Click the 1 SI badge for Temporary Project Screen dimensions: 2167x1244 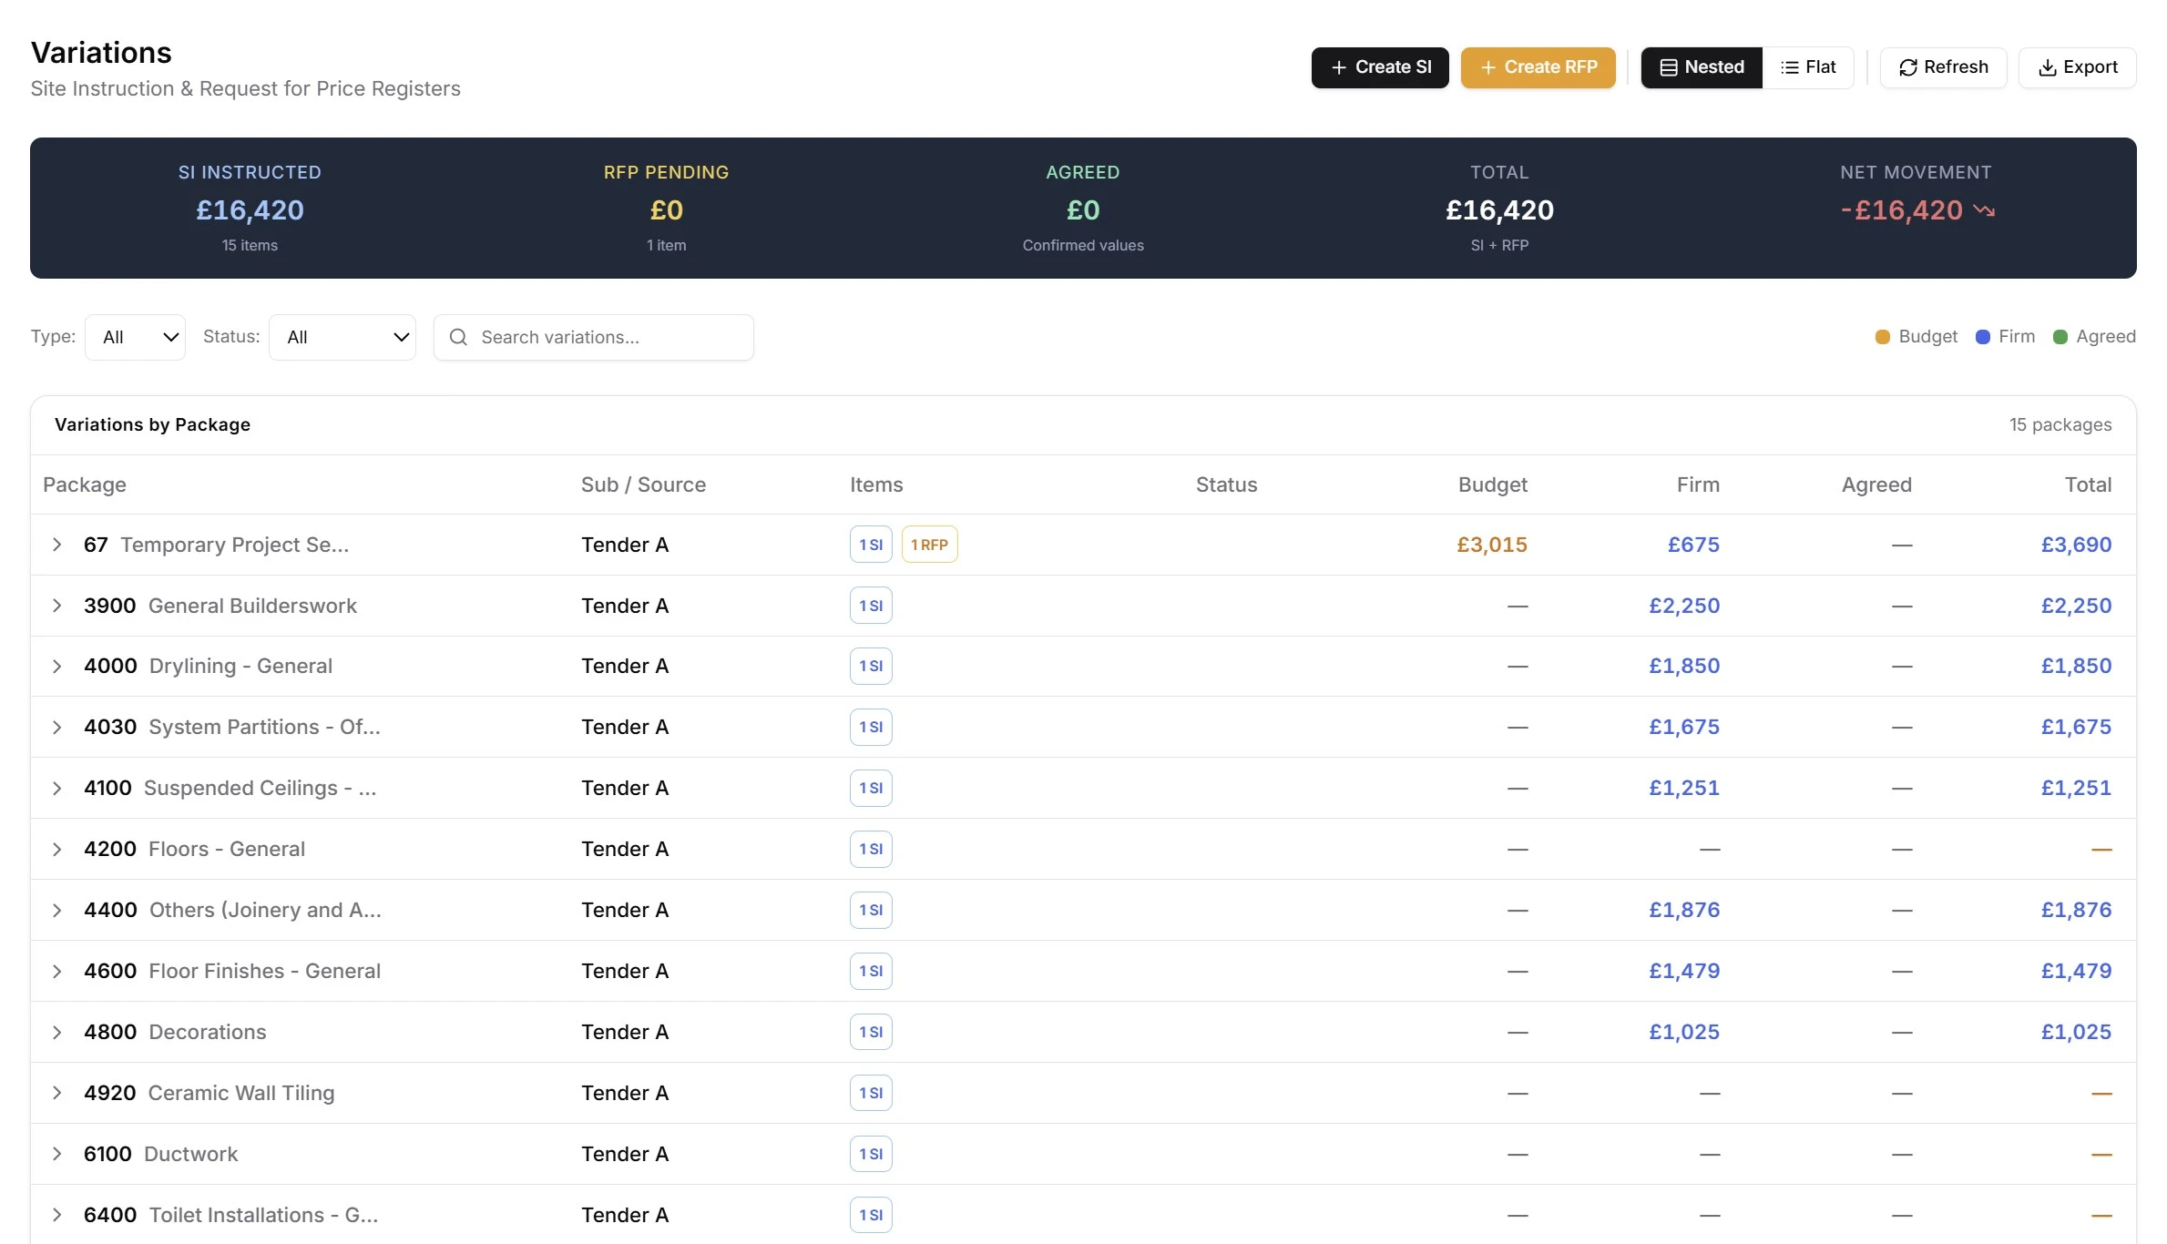pyautogui.click(x=870, y=545)
